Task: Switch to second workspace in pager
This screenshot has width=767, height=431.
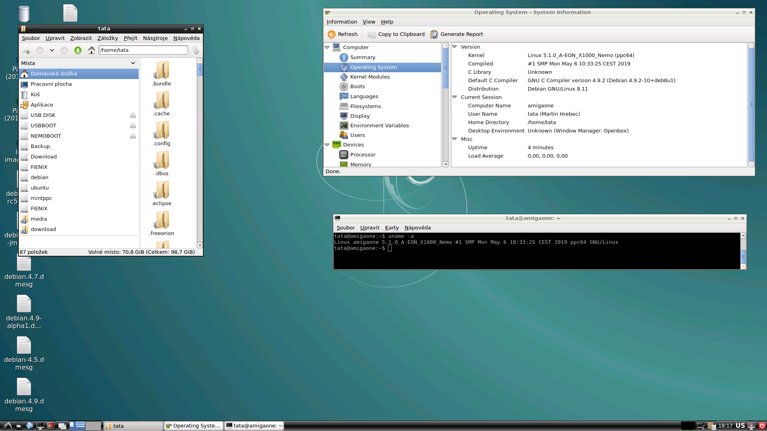Action: (x=93, y=426)
